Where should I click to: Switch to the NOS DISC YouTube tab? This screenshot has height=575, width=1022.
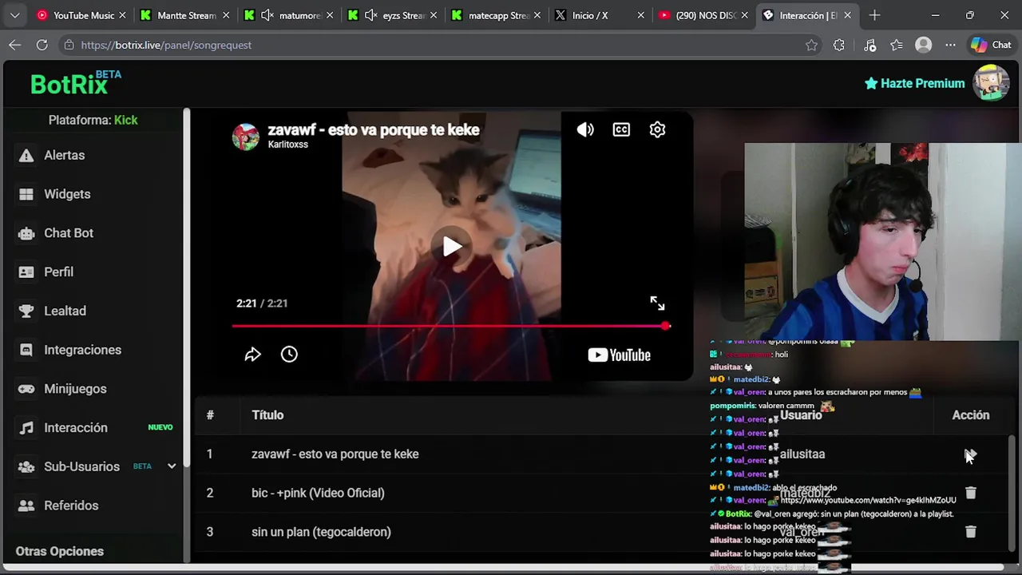(703, 15)
